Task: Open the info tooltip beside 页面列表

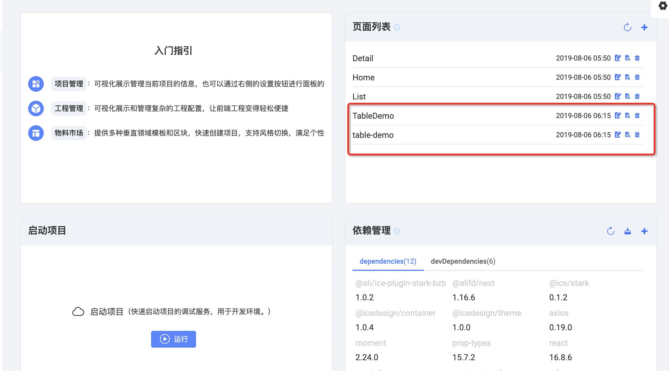Action: [397, 28]
